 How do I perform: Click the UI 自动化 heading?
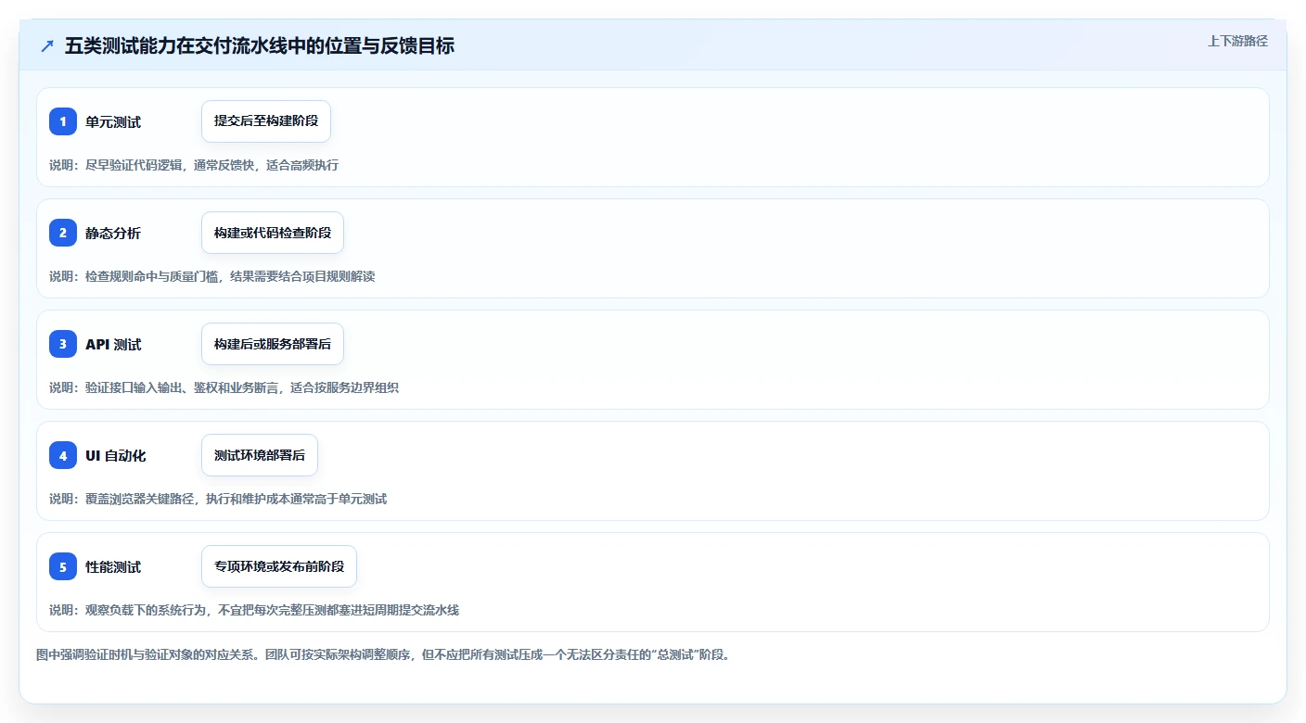(x=116, y=456)
